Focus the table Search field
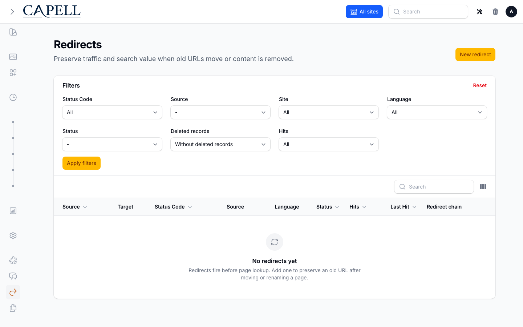The width and height of the screenshot is (523, 327). pos(434,187)
